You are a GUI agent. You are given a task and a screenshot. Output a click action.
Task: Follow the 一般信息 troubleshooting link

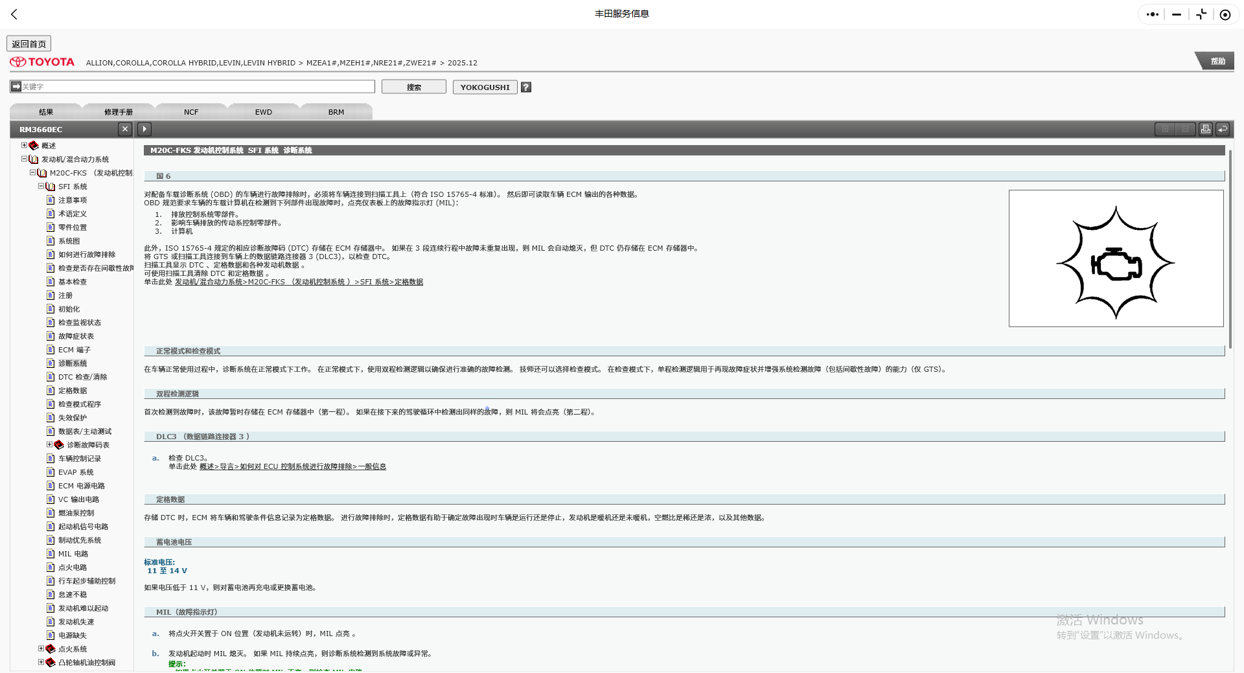coord(293,466)
